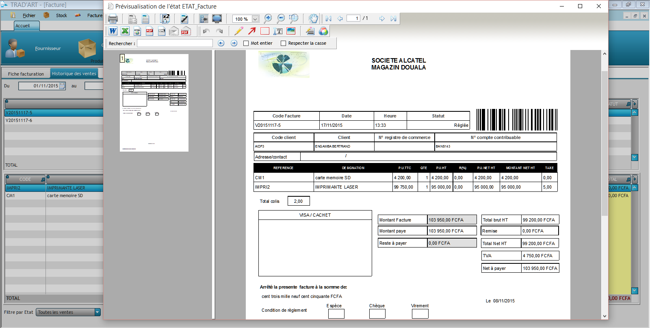Activate the hand pan tool
650x328 pixels.
pyautogui.click(x=313, y=18)
